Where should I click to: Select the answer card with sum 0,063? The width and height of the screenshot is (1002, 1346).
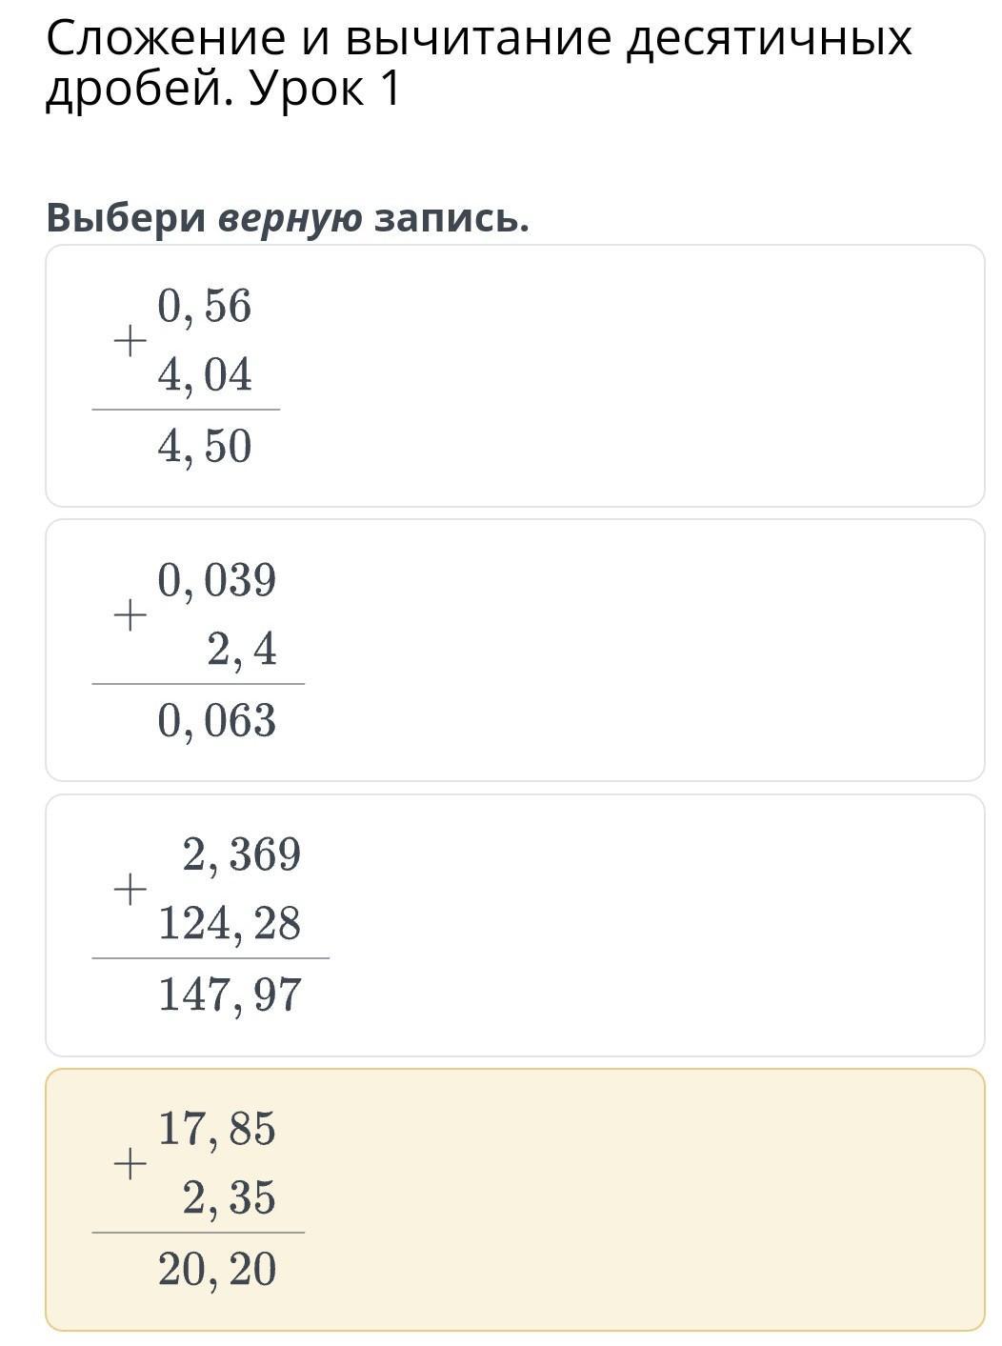click(x=514, y=650)
